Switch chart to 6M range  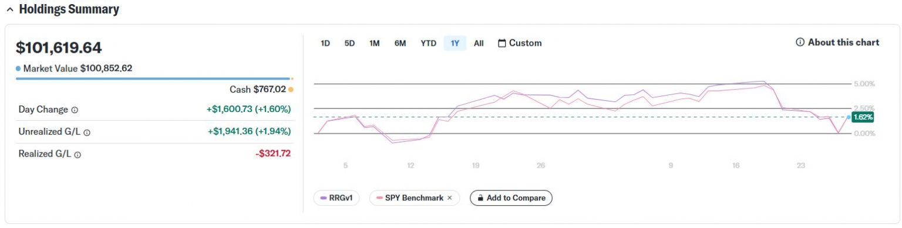click(x=400, y=43)
